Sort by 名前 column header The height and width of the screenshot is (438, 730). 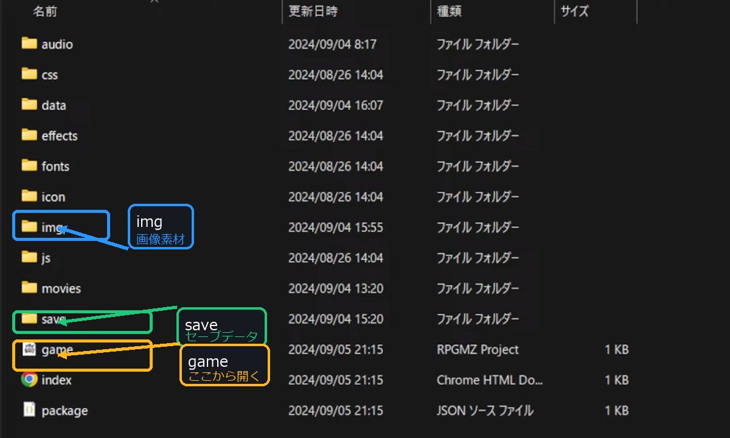[44, 11]
